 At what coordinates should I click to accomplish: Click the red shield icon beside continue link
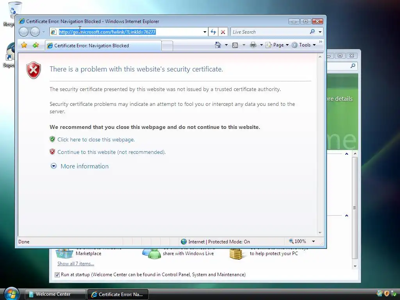pos(52,152)
